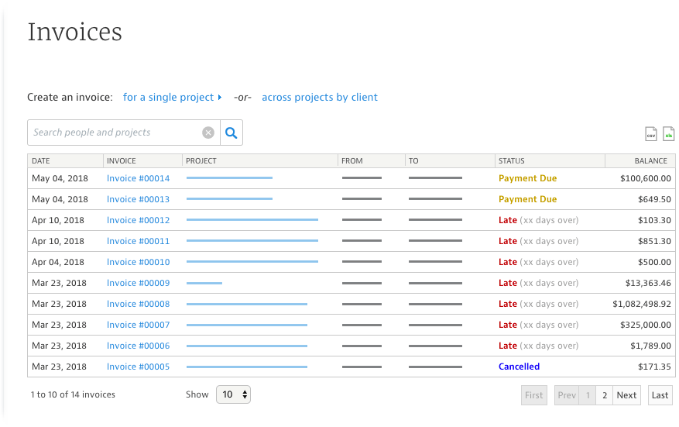679x427 pixels.
Task: Open Invoice #00014
Action: (138, 178)
